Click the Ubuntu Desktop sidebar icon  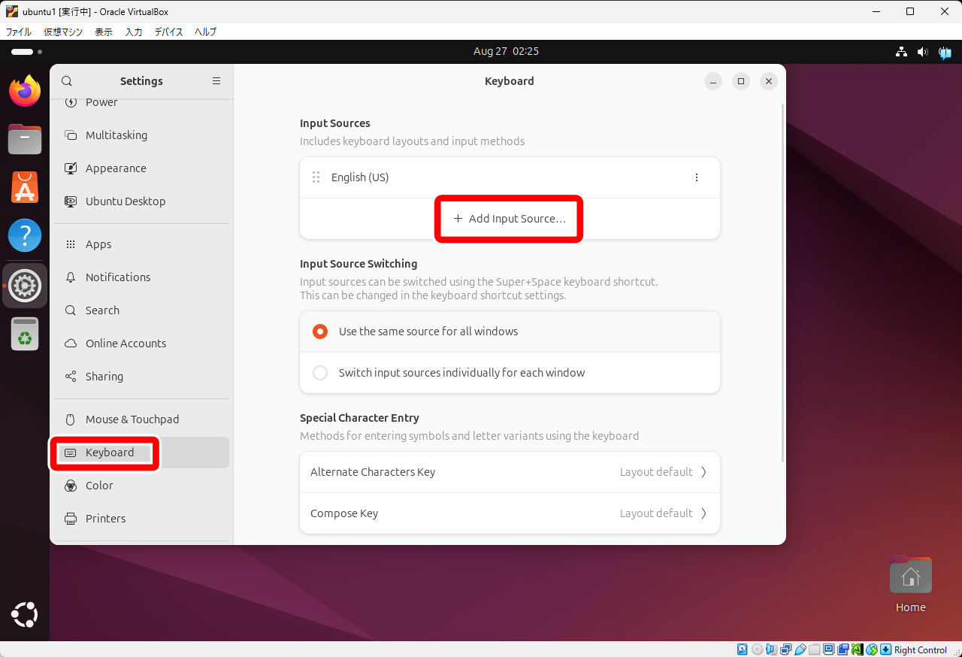click(71, 201)
